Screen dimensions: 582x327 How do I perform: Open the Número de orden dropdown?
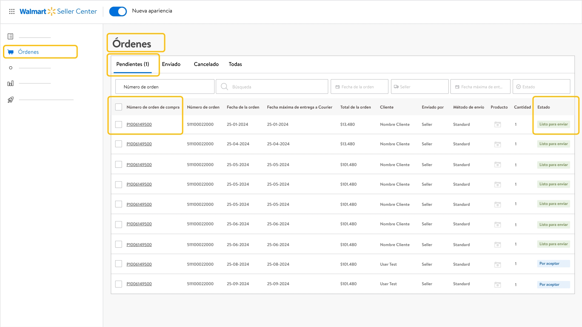165,87
